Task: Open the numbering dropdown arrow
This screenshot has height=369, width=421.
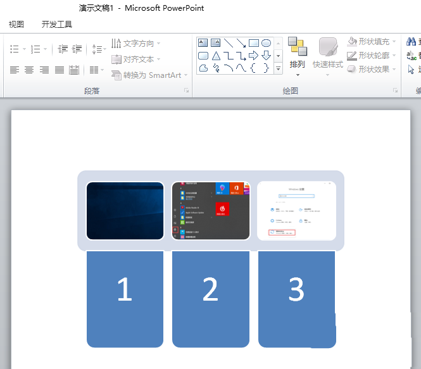Action: pos(46,49)
